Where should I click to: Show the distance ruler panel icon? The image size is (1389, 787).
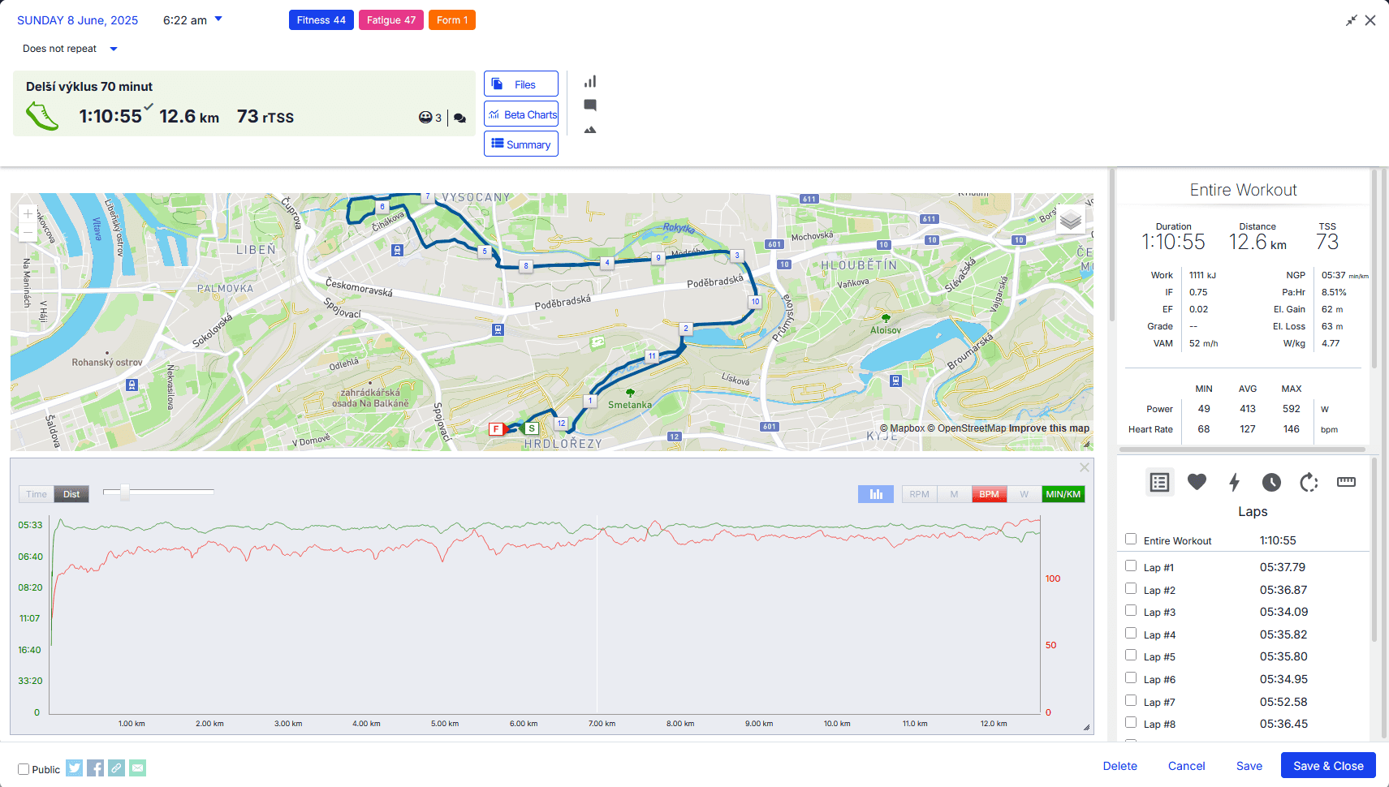(1346, 482)
